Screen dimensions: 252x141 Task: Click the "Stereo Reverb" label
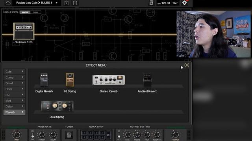coord(109,91)
